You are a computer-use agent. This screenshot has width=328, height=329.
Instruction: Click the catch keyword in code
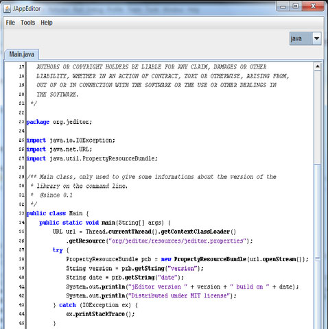[67, 305]
